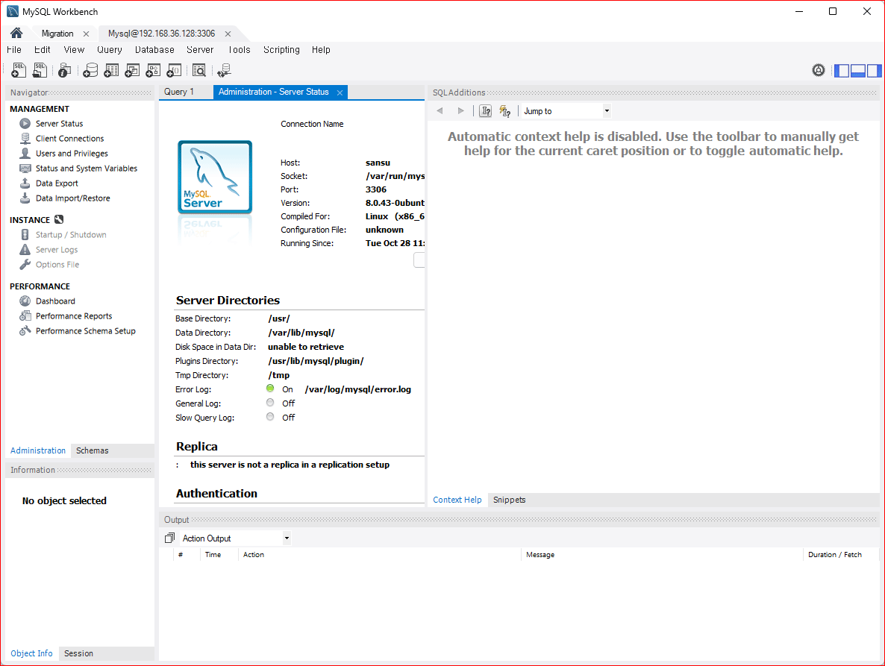Open Client Connections in Navigator
The height and width of the screenshot is (666, 885).
pos(69,138)
